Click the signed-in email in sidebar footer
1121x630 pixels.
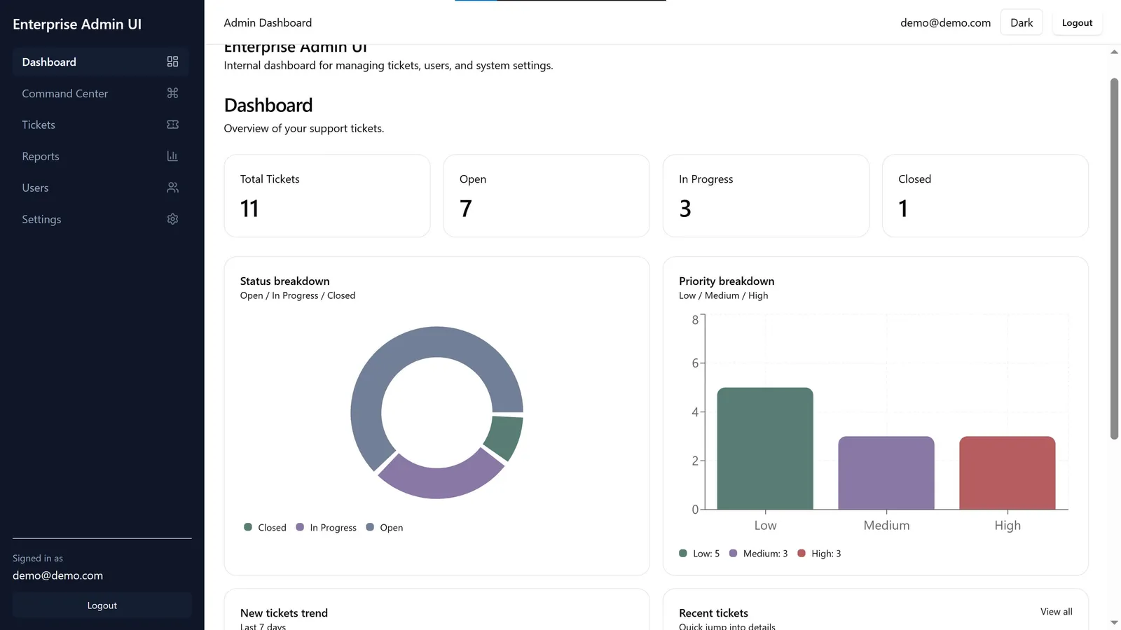57,575
